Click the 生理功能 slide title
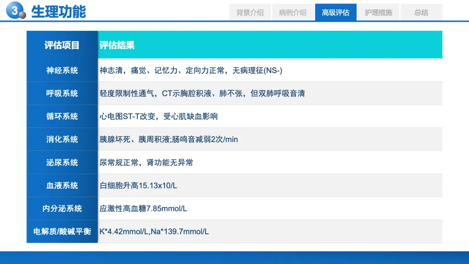469x264 pixels. point(59,12)
